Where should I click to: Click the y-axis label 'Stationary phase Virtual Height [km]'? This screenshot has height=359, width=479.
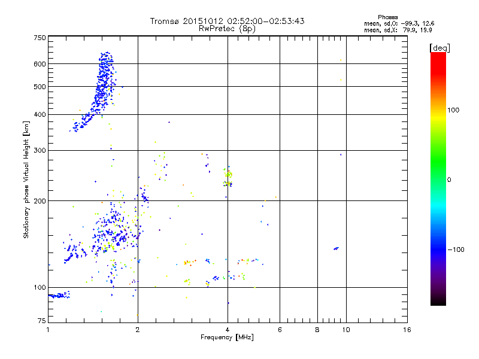26,180
